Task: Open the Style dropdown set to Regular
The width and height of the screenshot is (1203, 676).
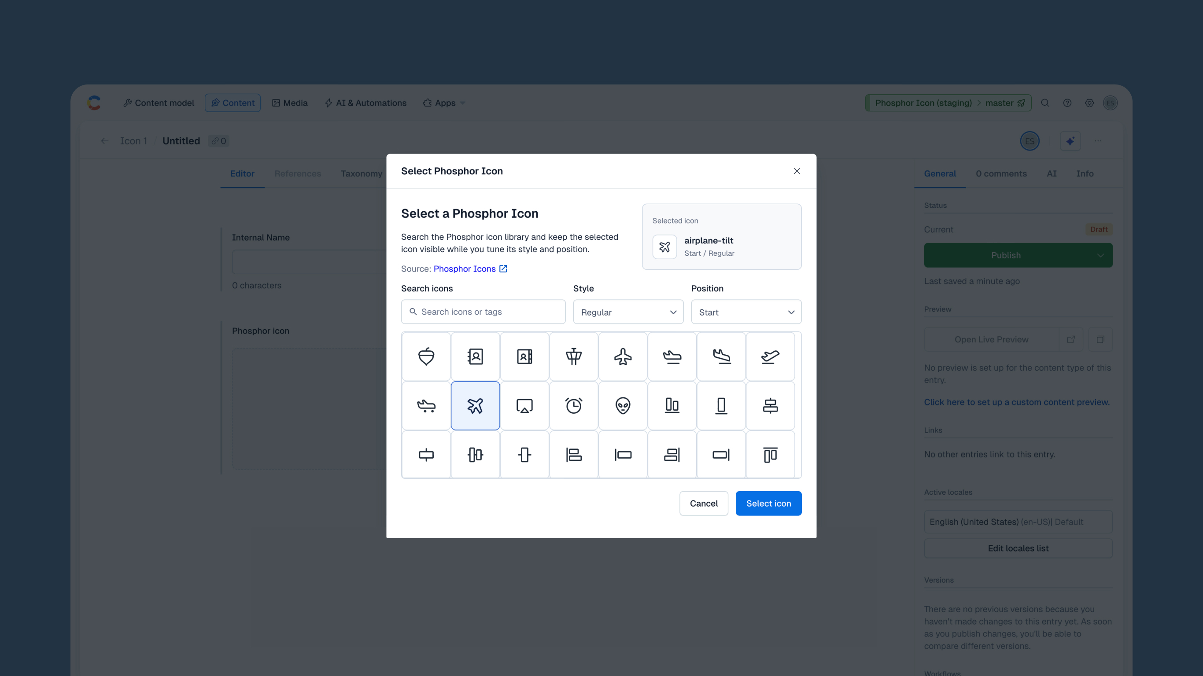Action: [627, 312]
